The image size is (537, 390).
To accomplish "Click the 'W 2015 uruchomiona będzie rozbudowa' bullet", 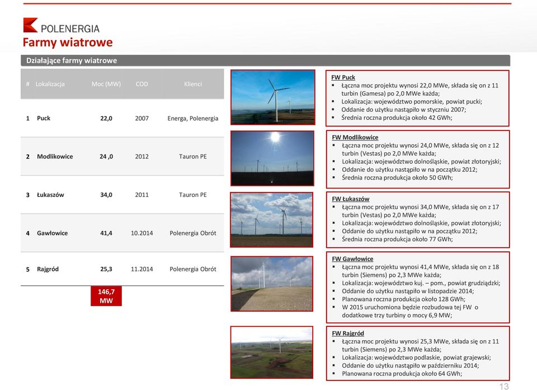I will click(x=410, y=312).
